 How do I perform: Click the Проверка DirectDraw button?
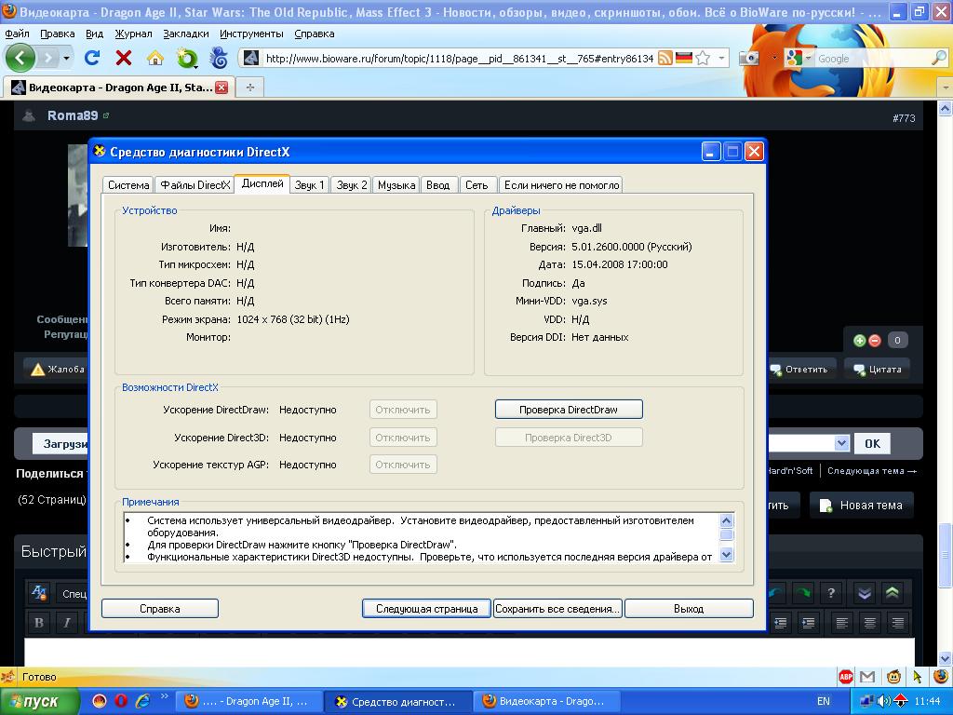[x=569, y=410]
